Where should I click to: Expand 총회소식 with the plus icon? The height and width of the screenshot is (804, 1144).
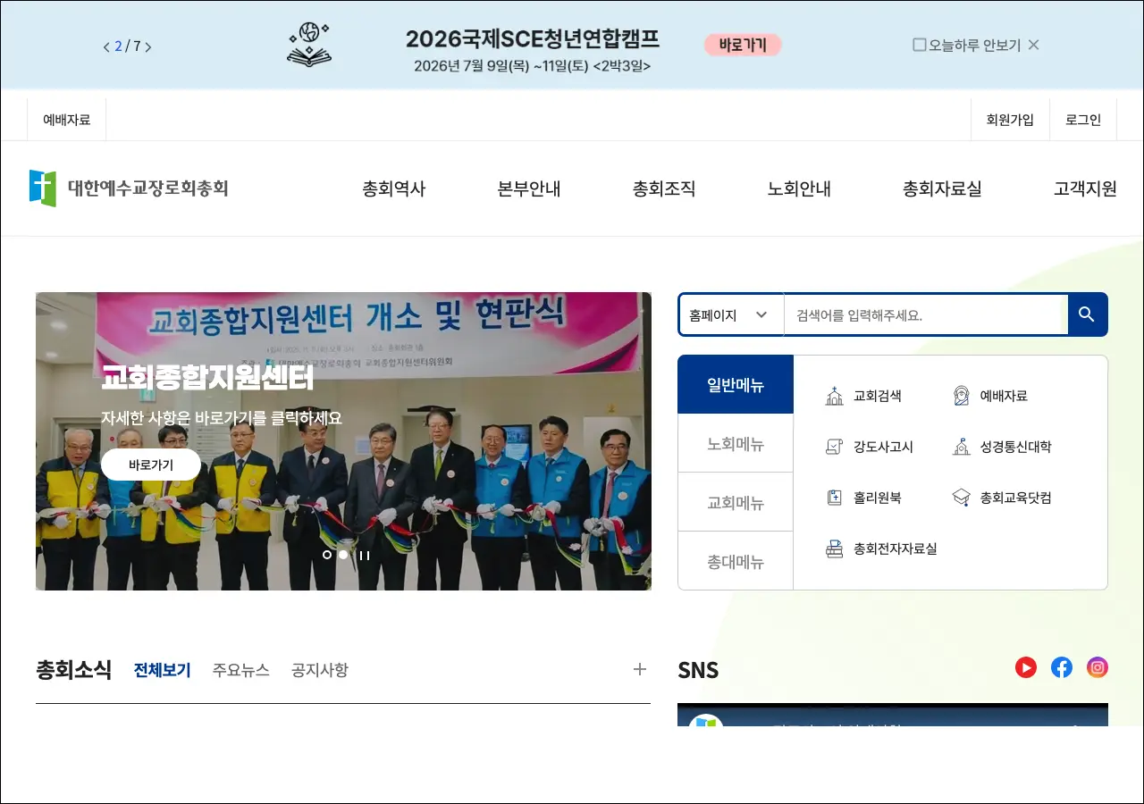[639, 669]
